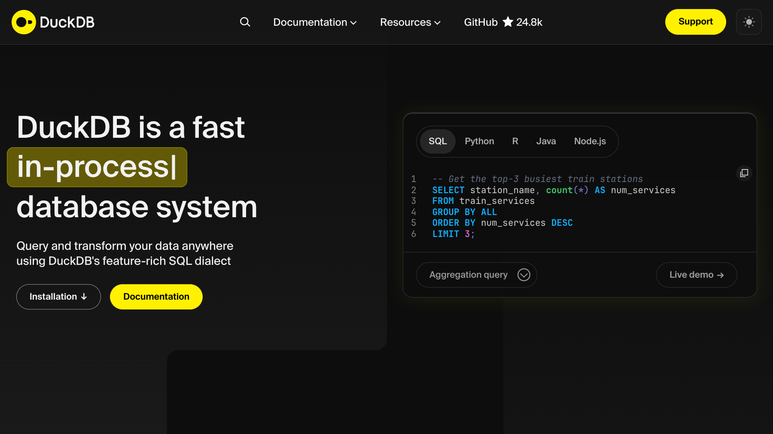Click the 'LIMIT 3;' code line
Viewport: 773px width, 434px height.
pyautogui.click(x=453, y=234)
